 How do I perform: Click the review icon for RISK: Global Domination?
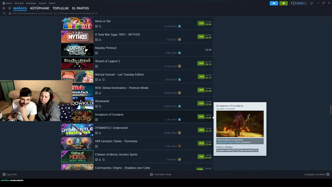(x=179, y=93)
